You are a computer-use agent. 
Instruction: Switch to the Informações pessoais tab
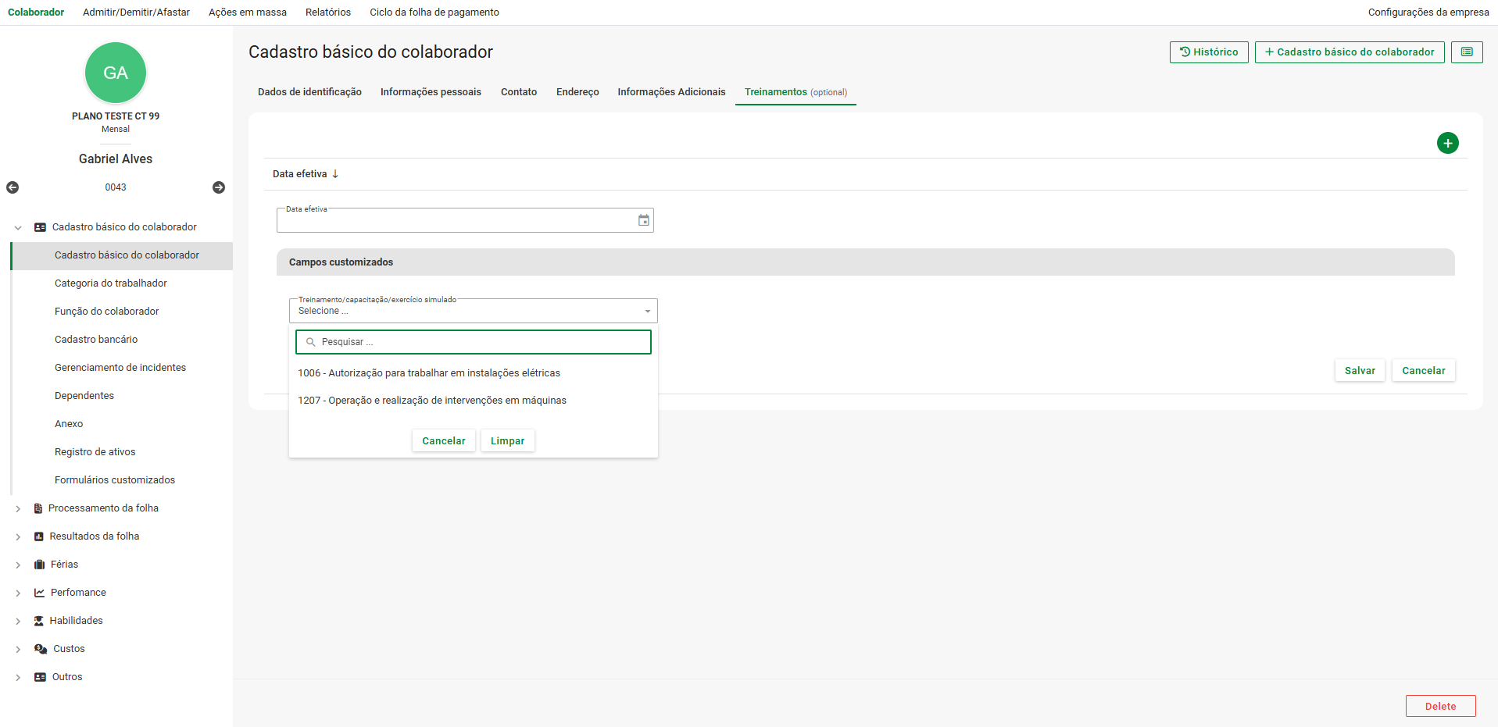[431, 92]
